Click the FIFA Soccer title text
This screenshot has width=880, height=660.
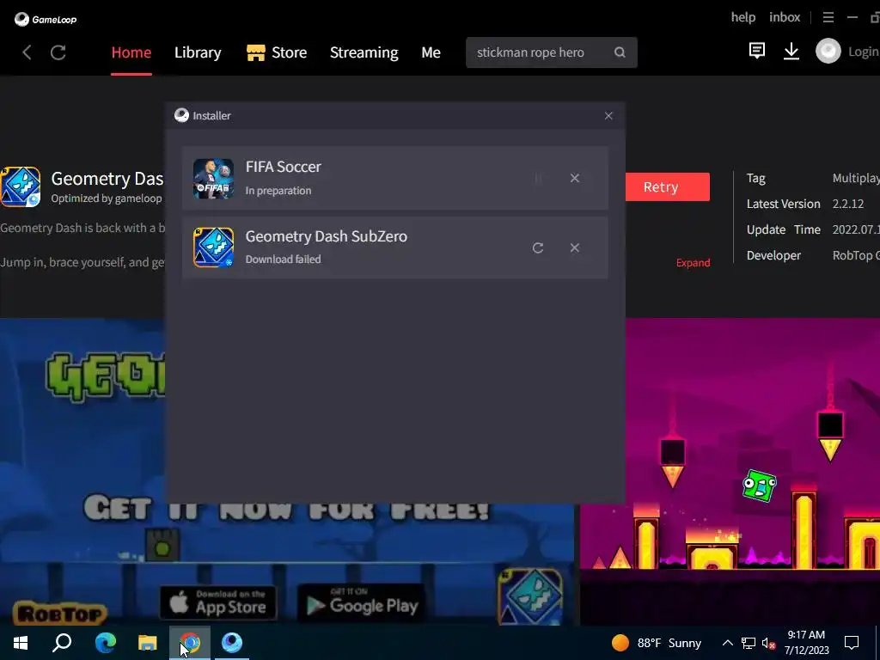[x=284, y=167]
